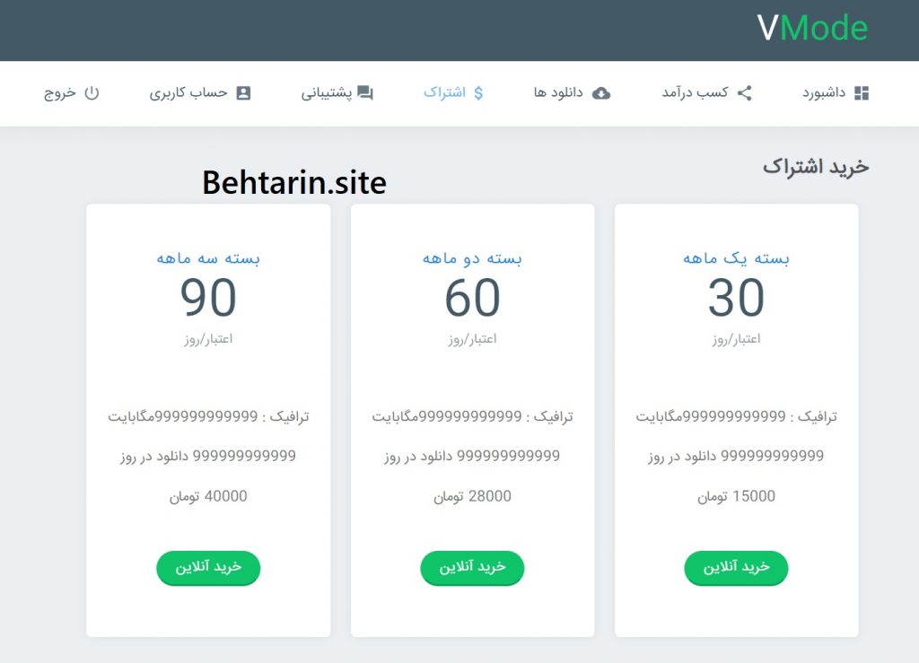
Task: Select the خروج logout label
Action: pyautogui.click(x=60, y=93)
